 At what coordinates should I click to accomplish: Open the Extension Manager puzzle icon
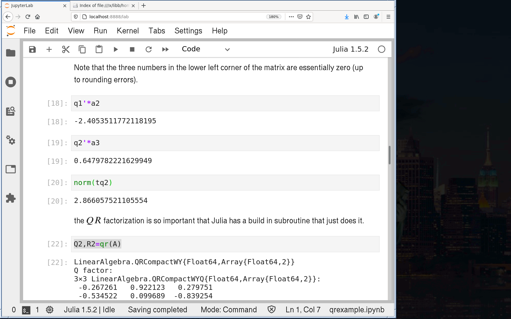tap(11, 198)
